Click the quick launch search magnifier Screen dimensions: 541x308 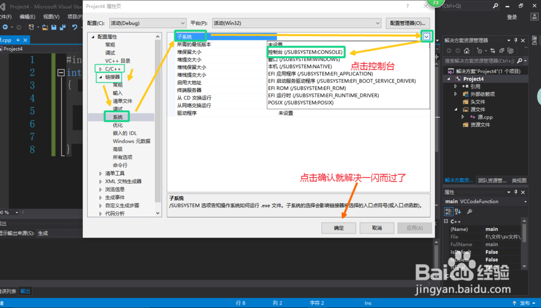496,6
